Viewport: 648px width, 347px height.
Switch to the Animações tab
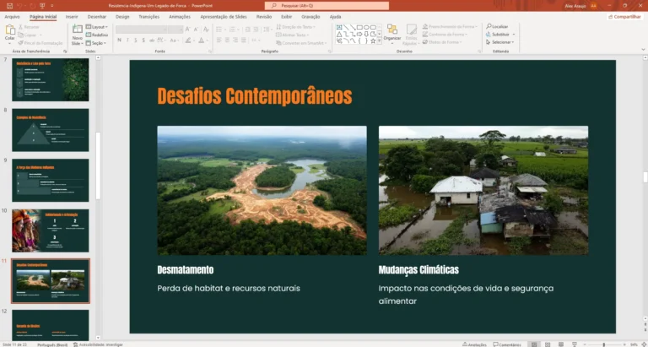[180, 17]
